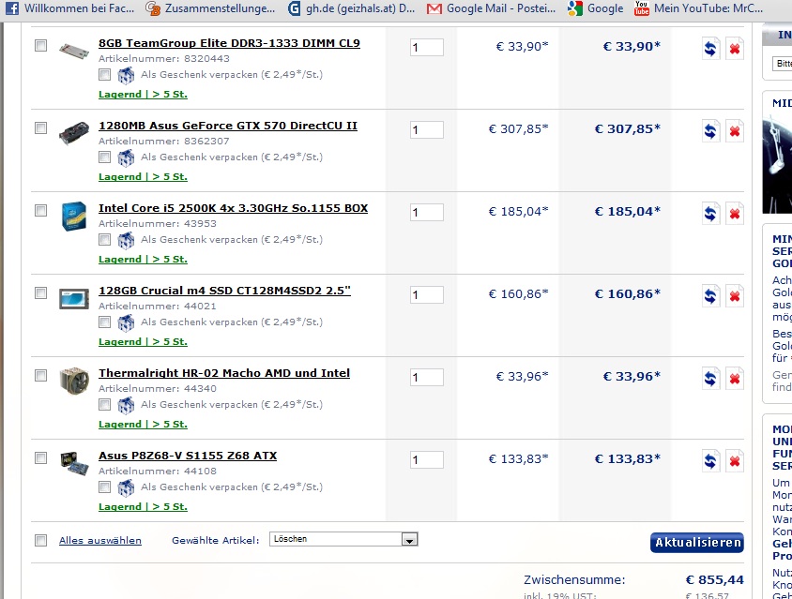Refresh the 8GB TeamGroup Elite row

pyautogui.click(x=710, y=49)
